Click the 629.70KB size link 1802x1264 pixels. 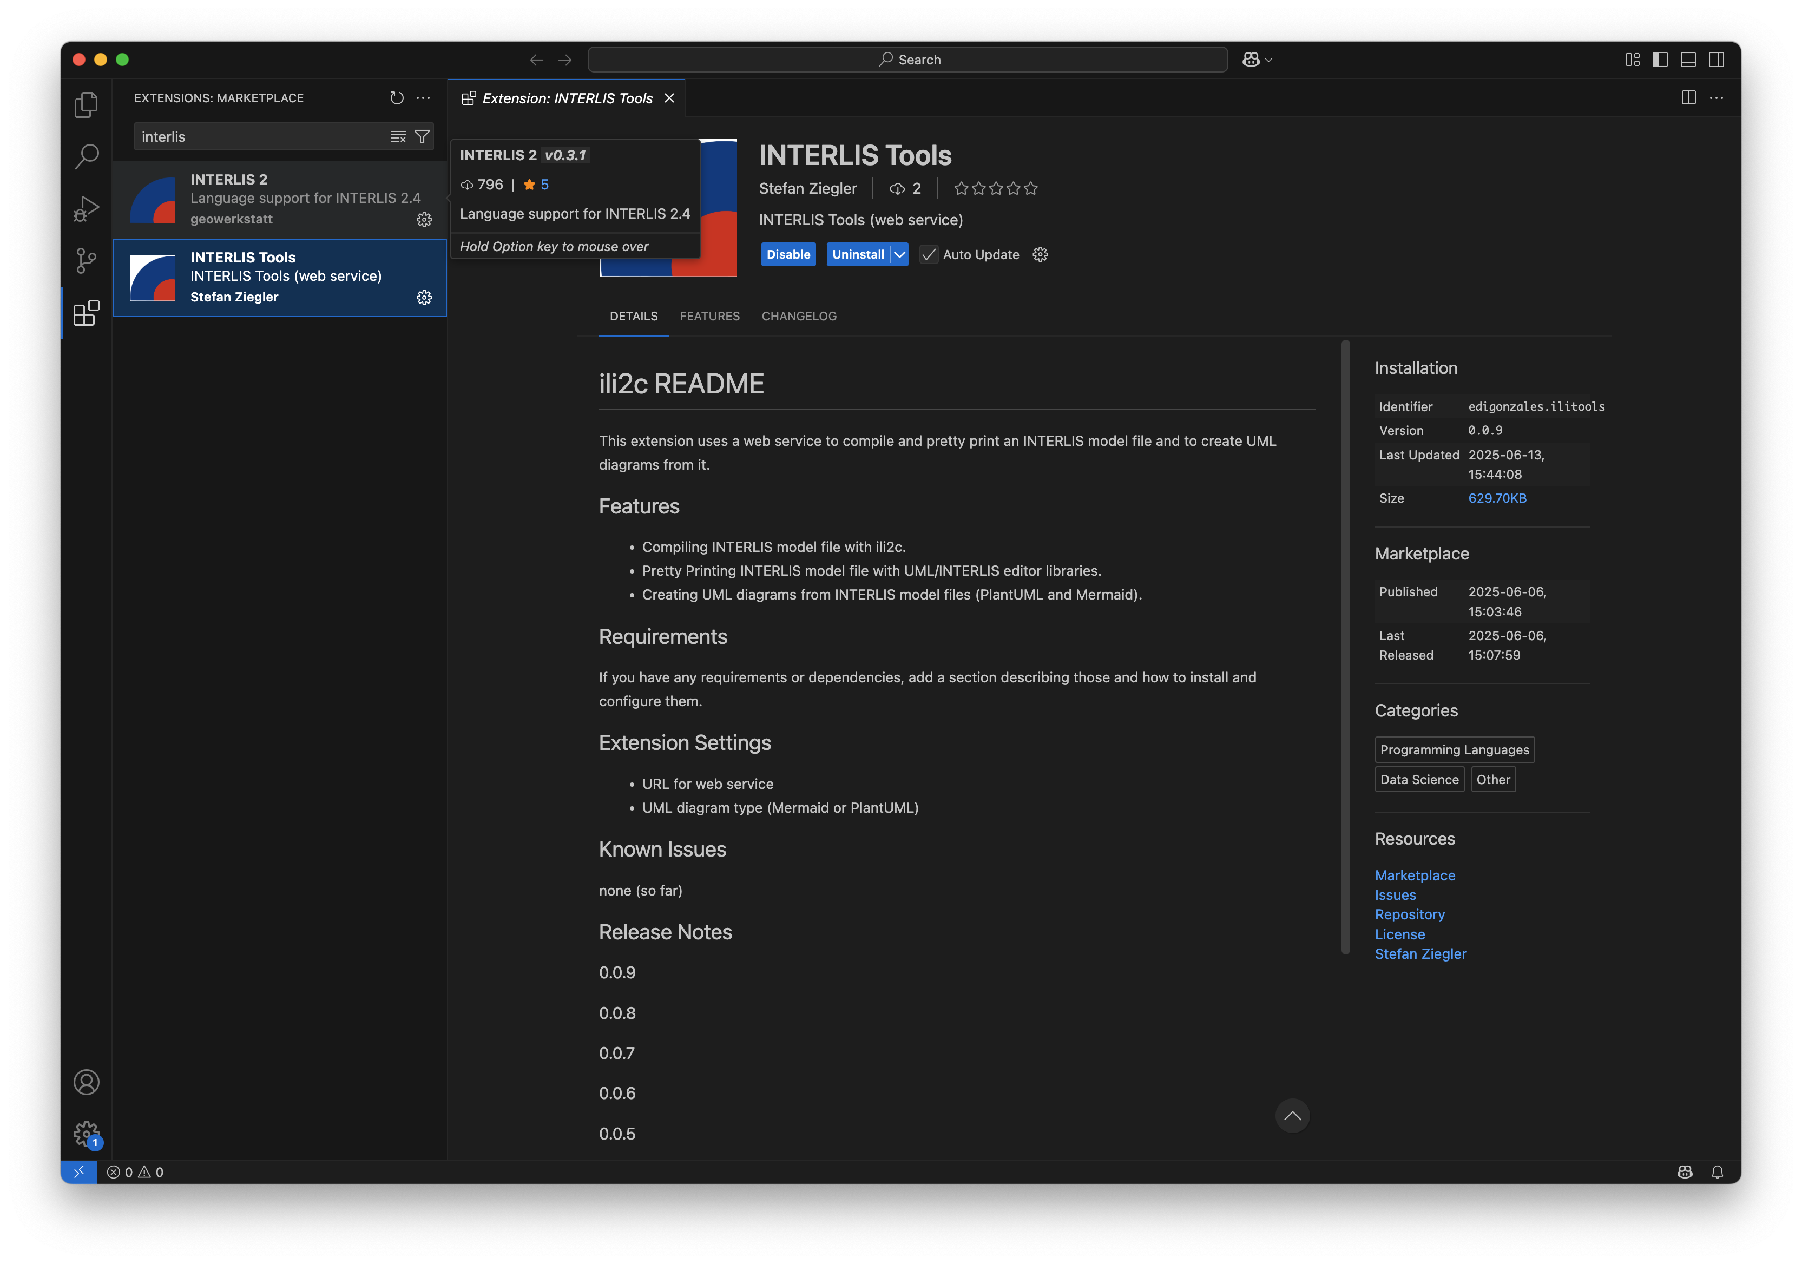click(x=1497, y=498)
